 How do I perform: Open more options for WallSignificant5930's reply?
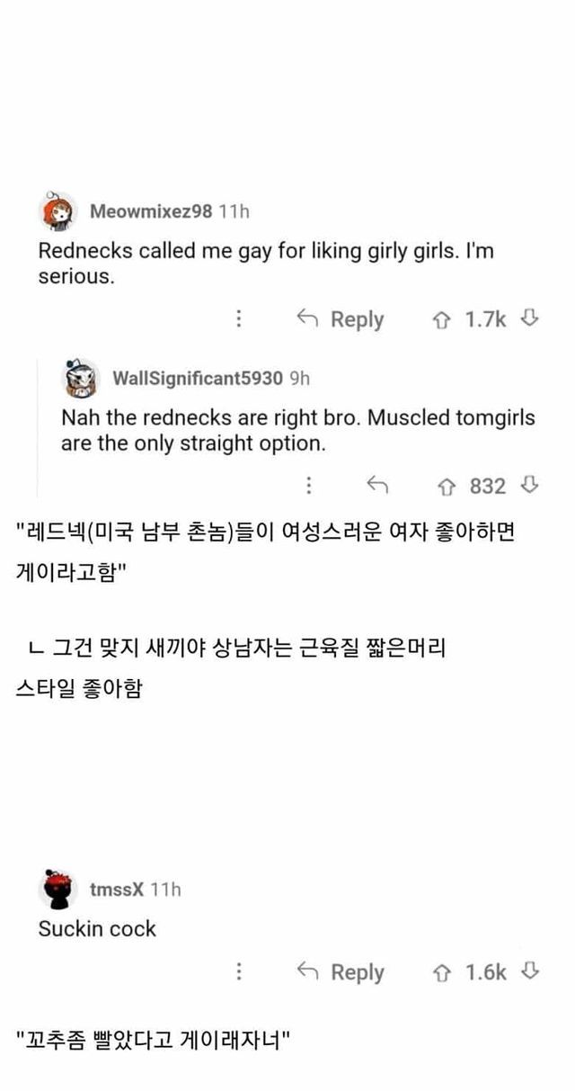tap(308, 486)
